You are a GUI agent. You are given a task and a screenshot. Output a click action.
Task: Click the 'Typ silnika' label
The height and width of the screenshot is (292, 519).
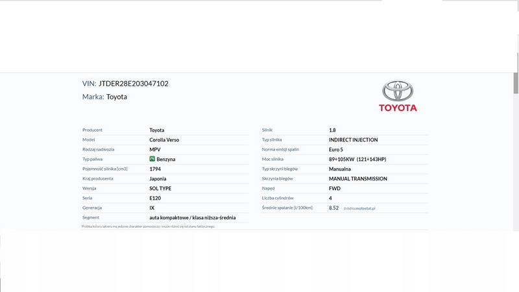(x=272, y=140)
